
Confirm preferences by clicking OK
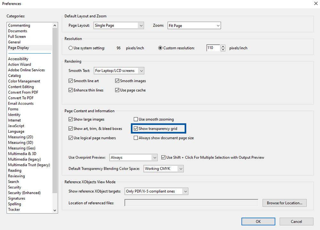coord(258,221)
